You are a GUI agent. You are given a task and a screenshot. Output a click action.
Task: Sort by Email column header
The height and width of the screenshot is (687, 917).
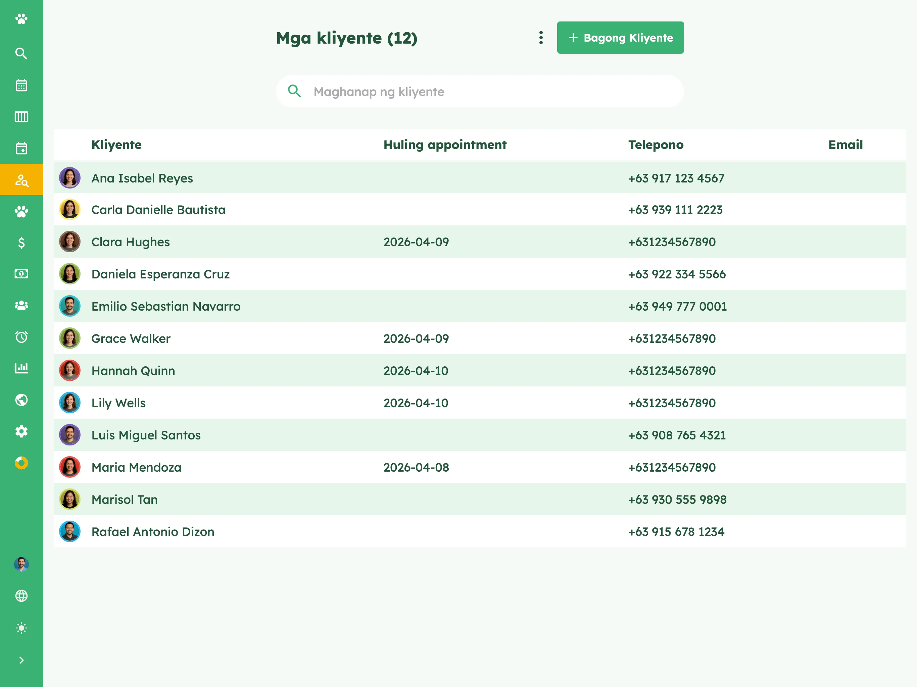(846, 145)
